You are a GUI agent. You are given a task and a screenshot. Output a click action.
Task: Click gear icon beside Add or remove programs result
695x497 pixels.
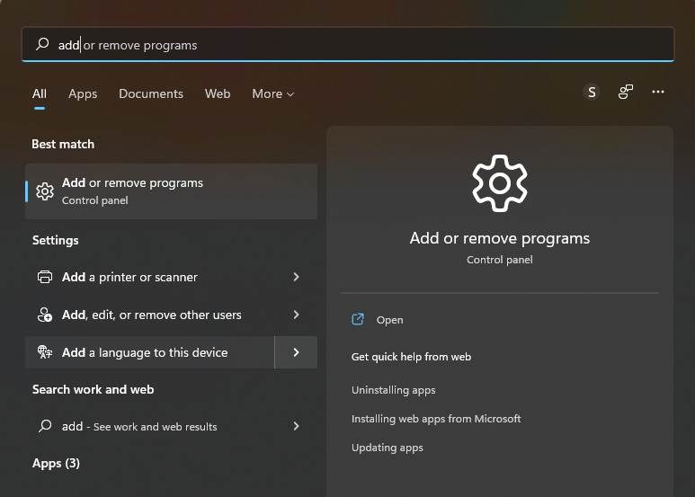pos(45,191)
